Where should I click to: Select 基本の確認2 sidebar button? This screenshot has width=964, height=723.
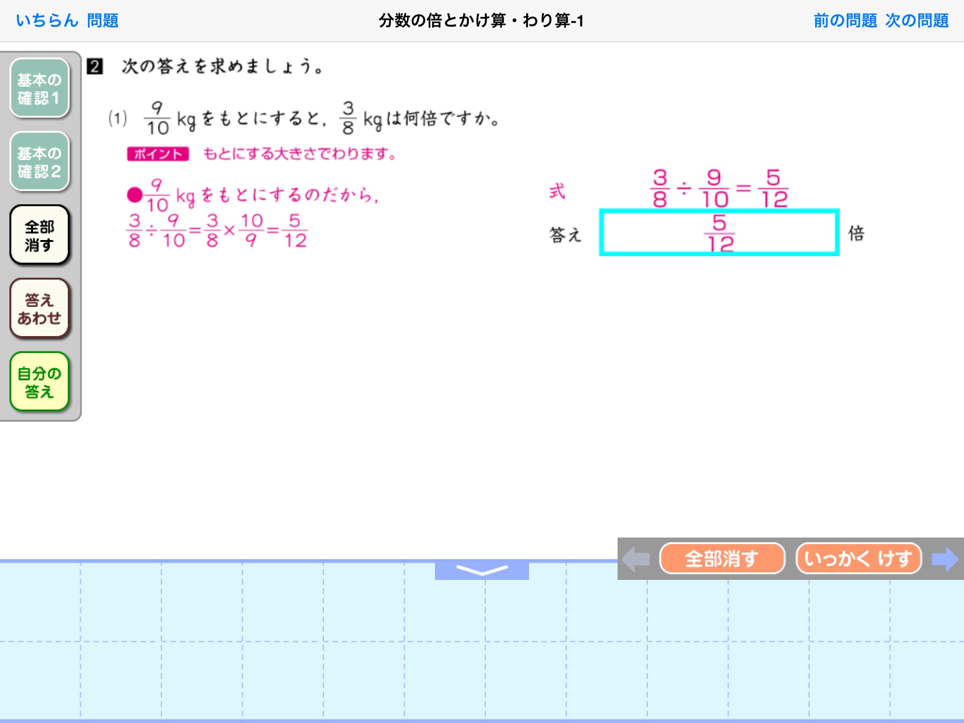(x=40, y=161)
